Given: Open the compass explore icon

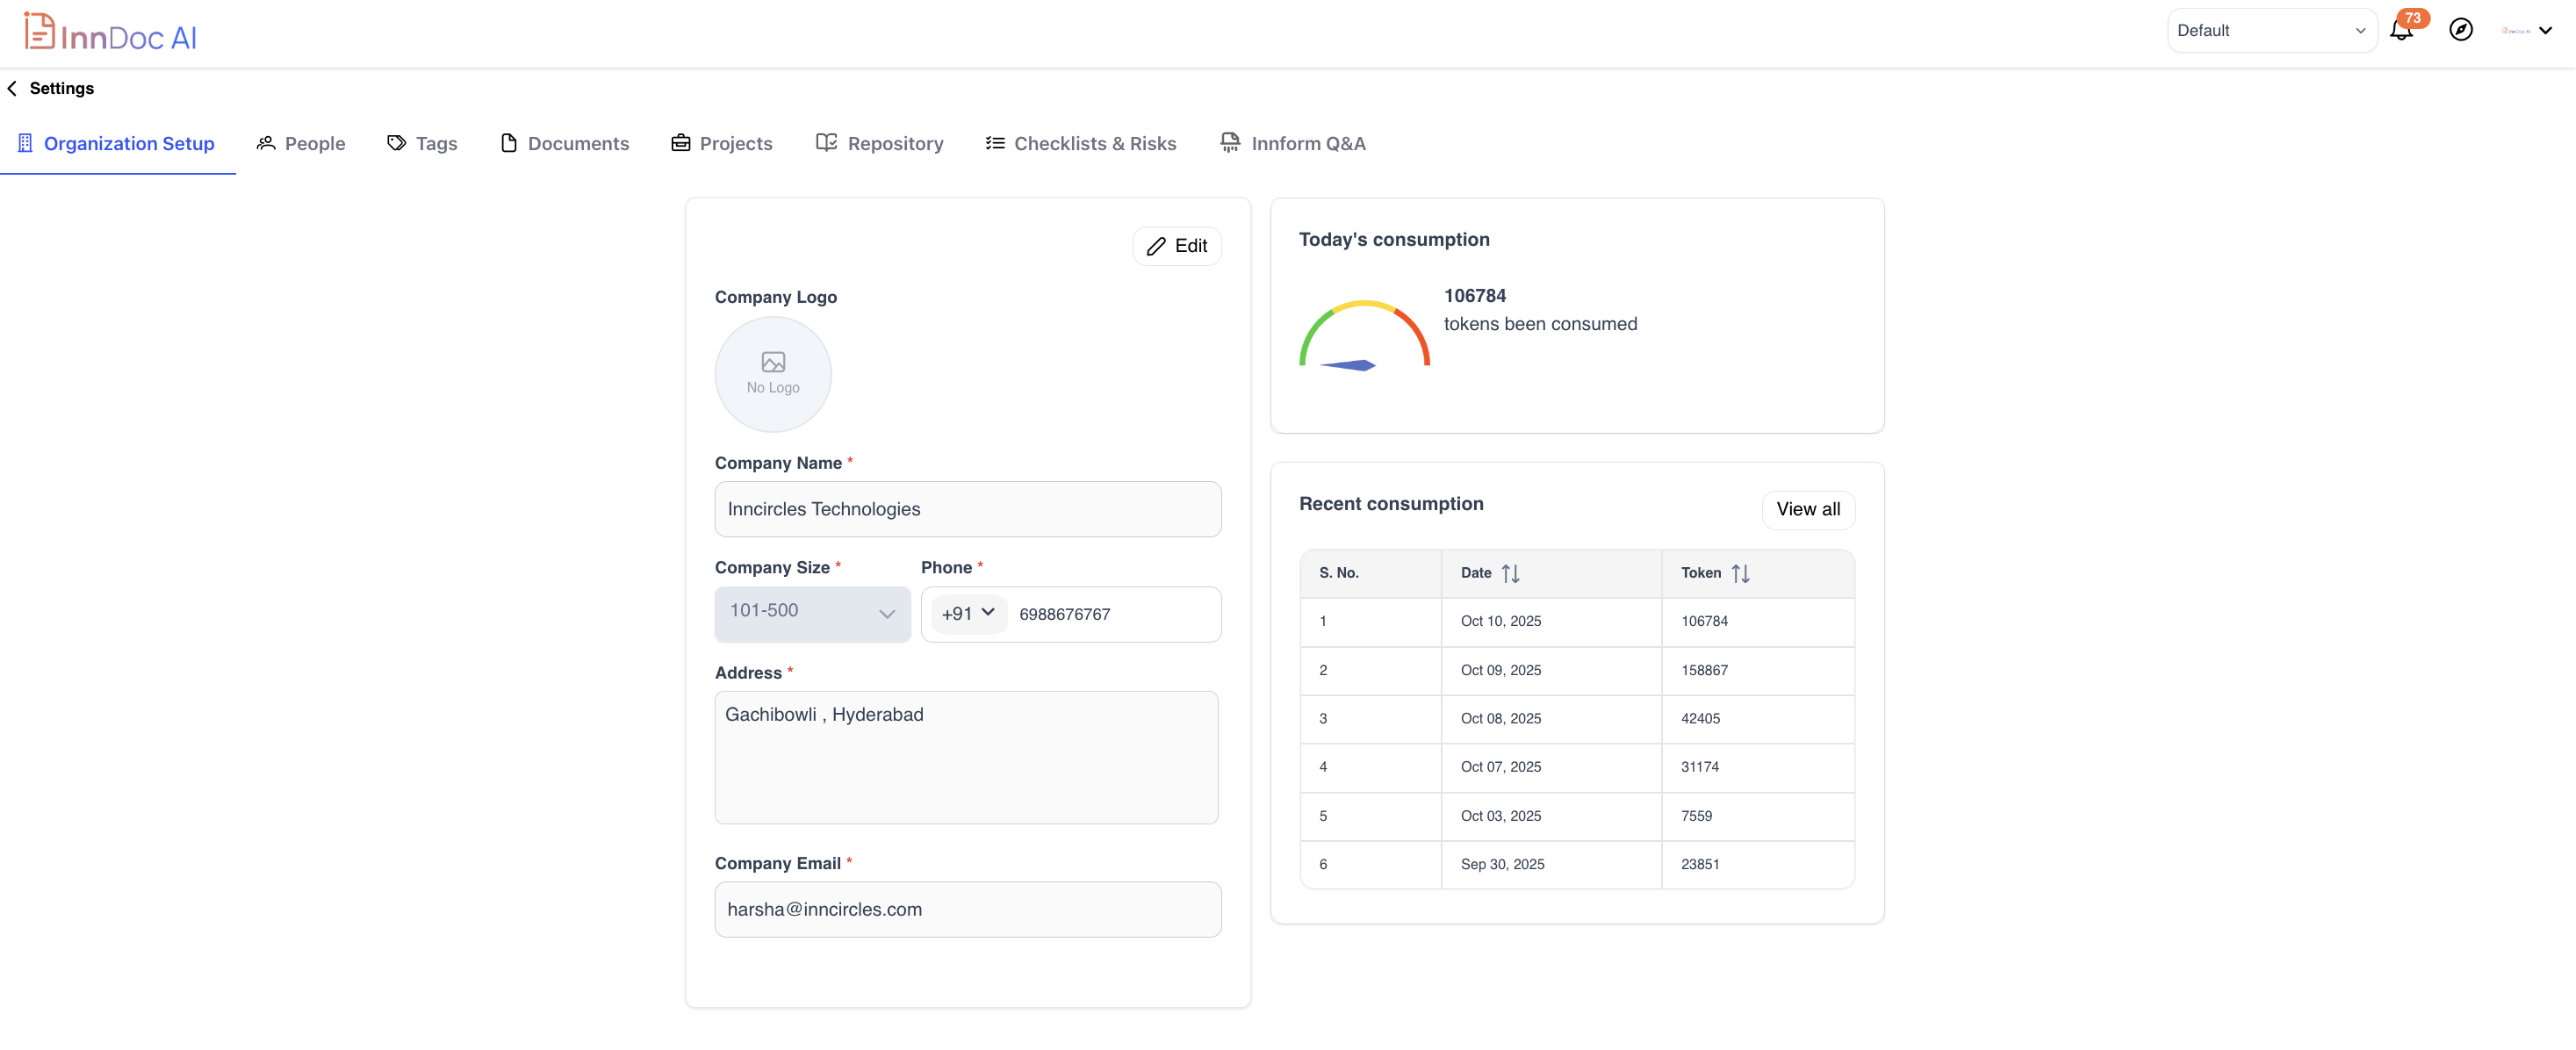Looking at the screenshot, I should [x=2461, y=30].
